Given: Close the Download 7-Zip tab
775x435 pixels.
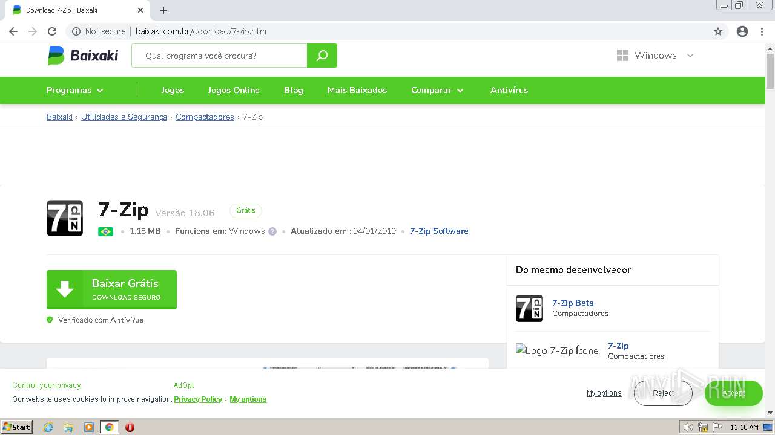Looking at the screenshot, I should click(140, 10).
